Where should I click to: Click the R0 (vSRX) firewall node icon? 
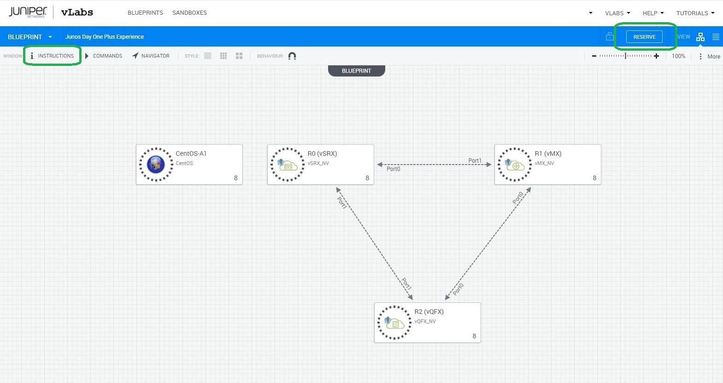tap(287, 165)
